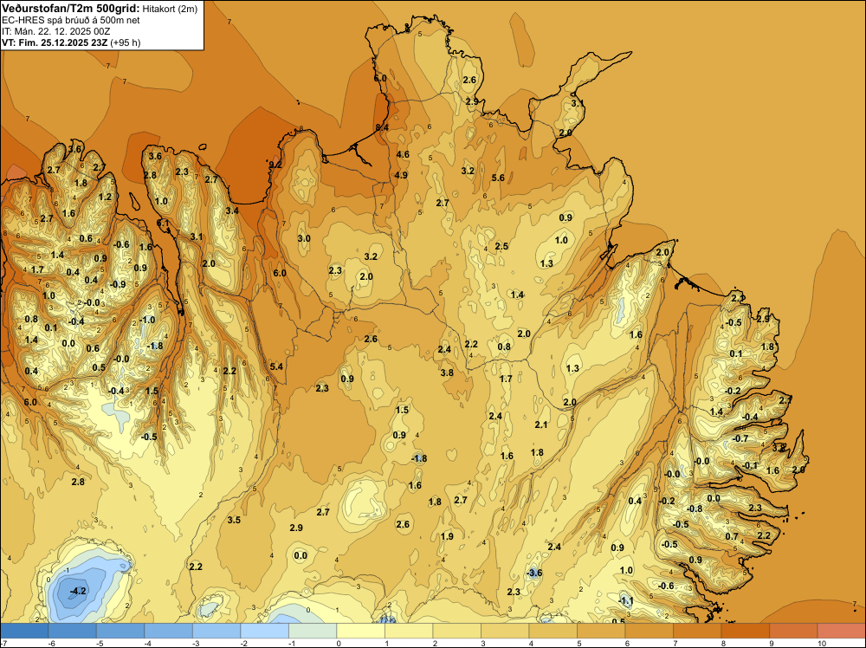Screen dimensions: 866x648
Task: Click the 5.6 temperature value
Action: click(x=498, y=178)
